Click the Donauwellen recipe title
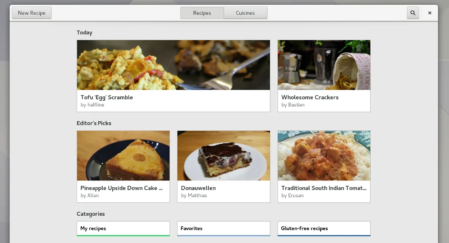This screenshot has width=449, height=243. [x=198, y=188]
